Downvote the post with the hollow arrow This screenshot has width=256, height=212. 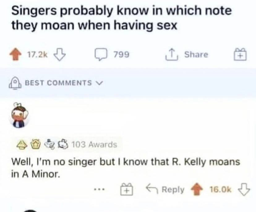tap(58, 54)
